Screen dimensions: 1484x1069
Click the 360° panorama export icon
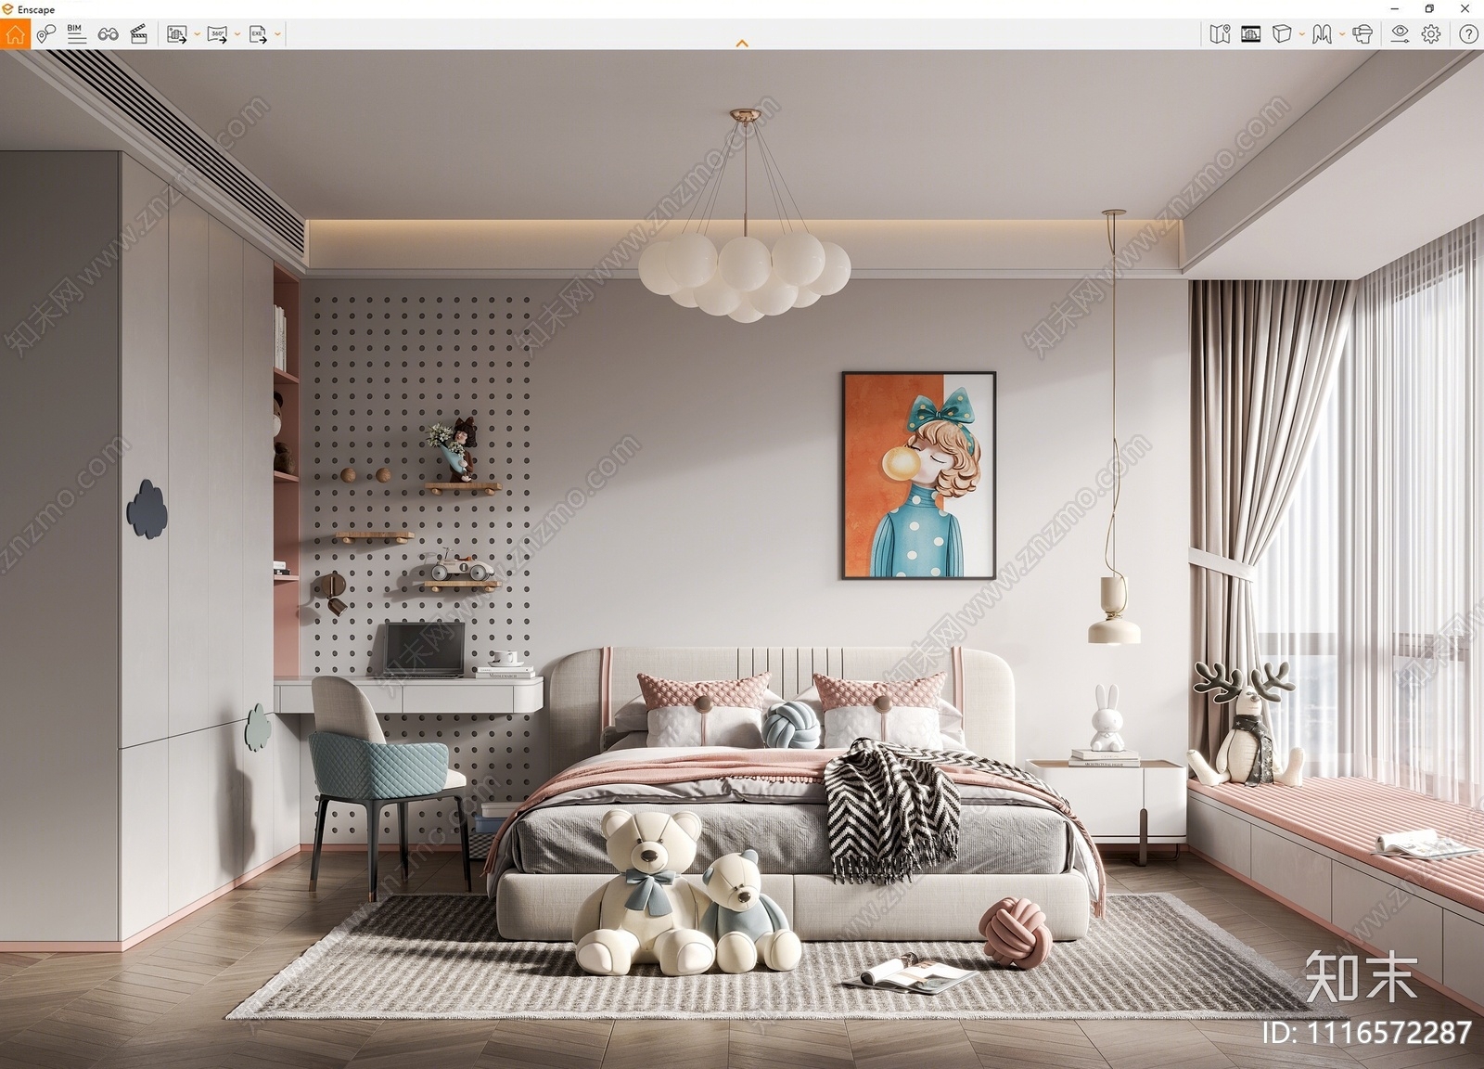pos(217,34)
